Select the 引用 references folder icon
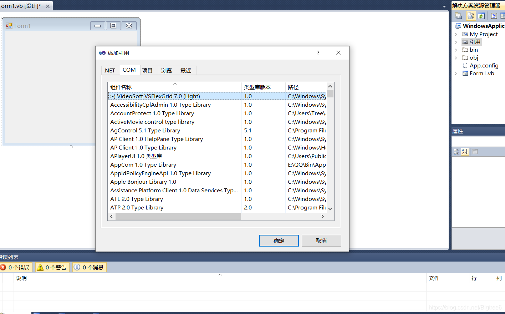The width and height of the screenshot is (505, 314). pos(465,42)
